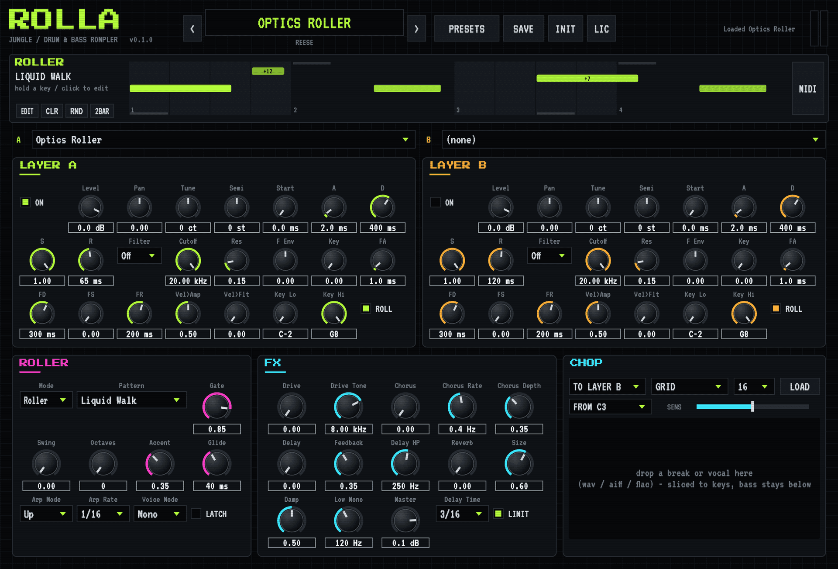Click the INIT button
This screenshot has width=838, height=569.
(x=565, y=29)
